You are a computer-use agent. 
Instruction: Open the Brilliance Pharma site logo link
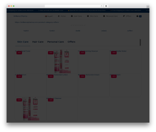click(x=20, y=16)
